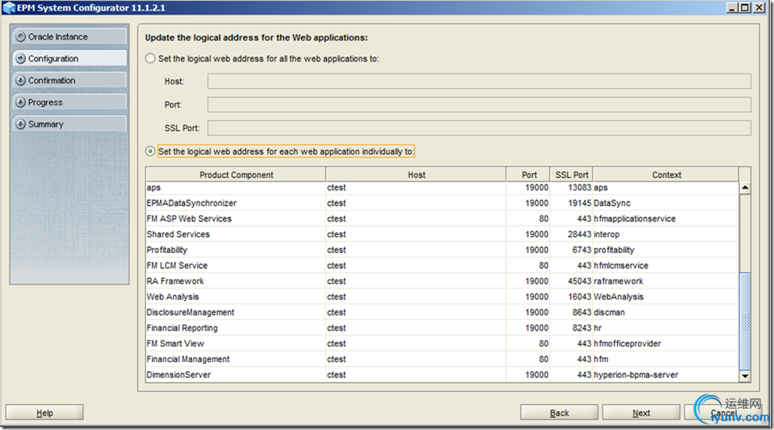Select the EPMADataSynchronizer row

(x=442, y=203)
